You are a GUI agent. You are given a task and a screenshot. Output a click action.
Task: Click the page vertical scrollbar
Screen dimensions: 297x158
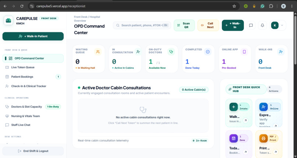pos(295,40)
